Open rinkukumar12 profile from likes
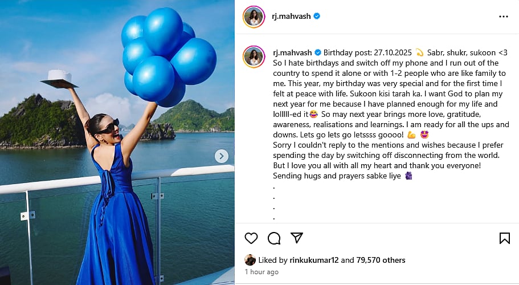 point(314,260)
